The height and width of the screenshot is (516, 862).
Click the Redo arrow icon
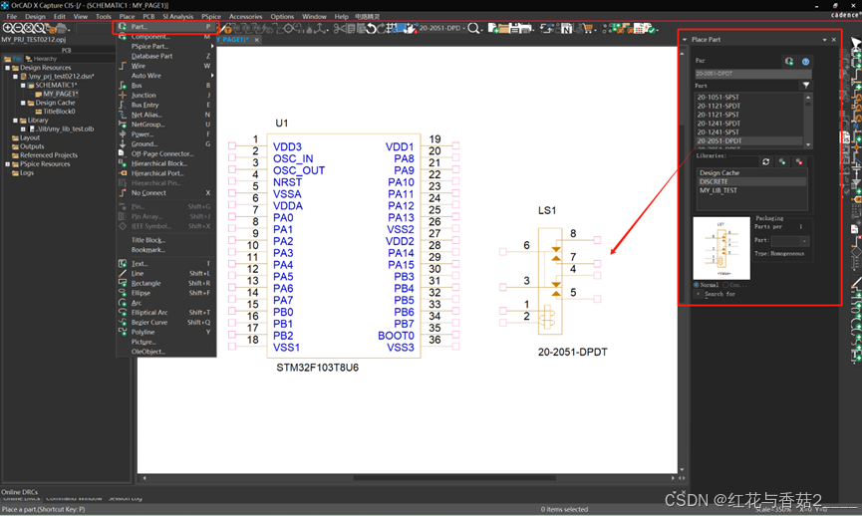pos(382,28)
